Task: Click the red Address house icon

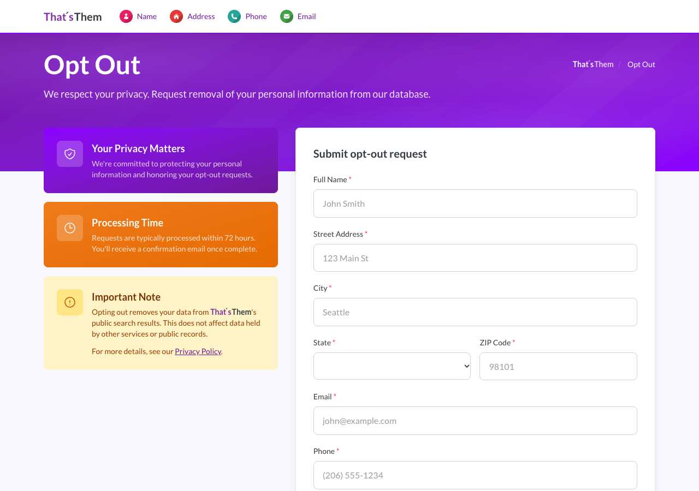Action: (176, 16)
